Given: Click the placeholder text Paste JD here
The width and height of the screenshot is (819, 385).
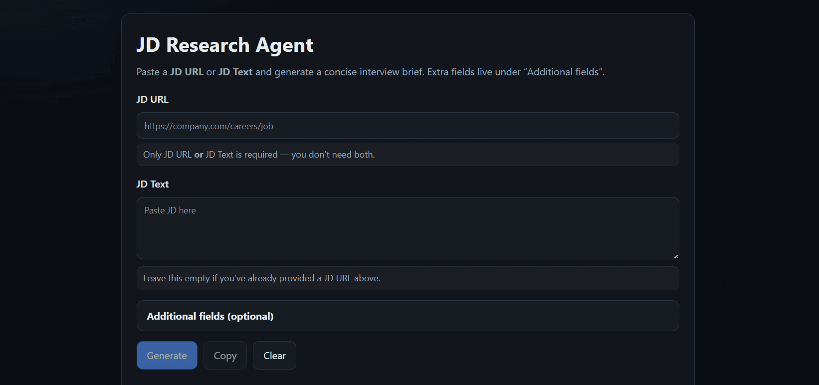Looking at the screenshot, I should pos(170,210).
